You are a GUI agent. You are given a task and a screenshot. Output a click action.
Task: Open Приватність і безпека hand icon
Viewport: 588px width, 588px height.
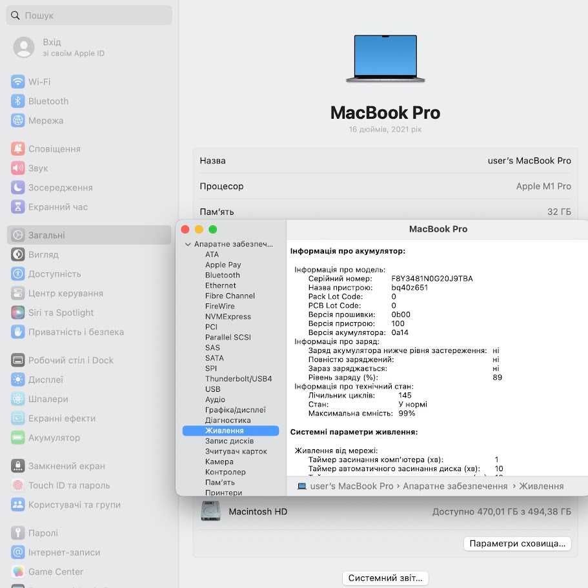click(17, 332)
